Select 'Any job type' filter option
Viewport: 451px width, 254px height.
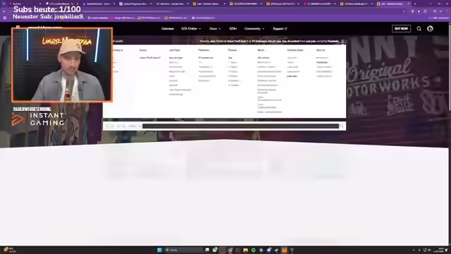[x=175, y=58]
